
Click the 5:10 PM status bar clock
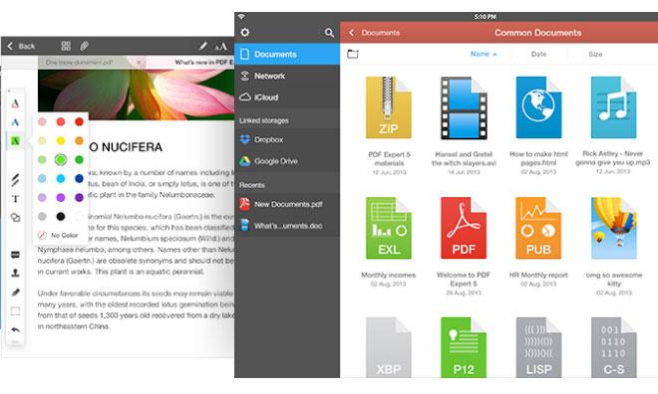click(486, 17)
